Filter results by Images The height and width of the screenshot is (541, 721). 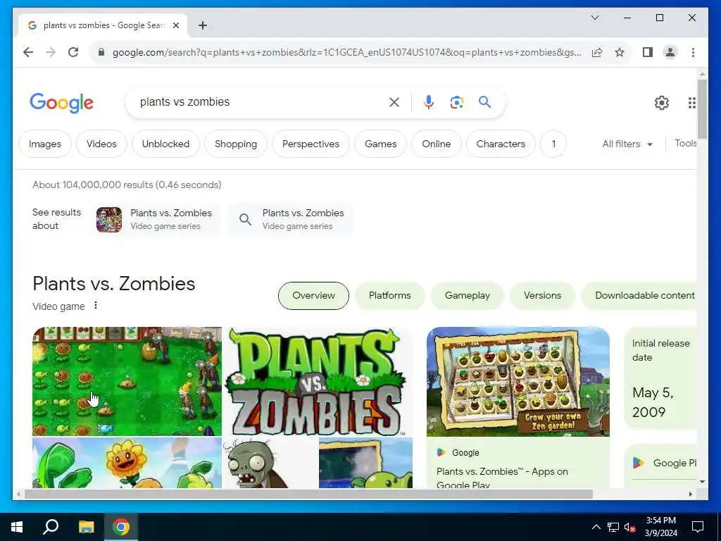[45, 144]
